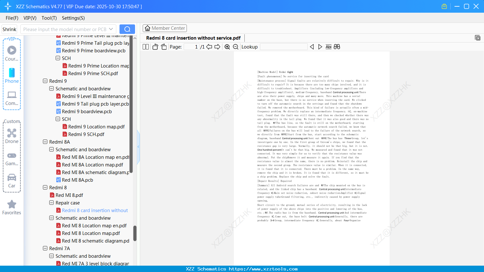This screenshot has width=484, height=272.
Task: Click boardview icon of Red MI 8A.pcb
Action: [58, 180]
